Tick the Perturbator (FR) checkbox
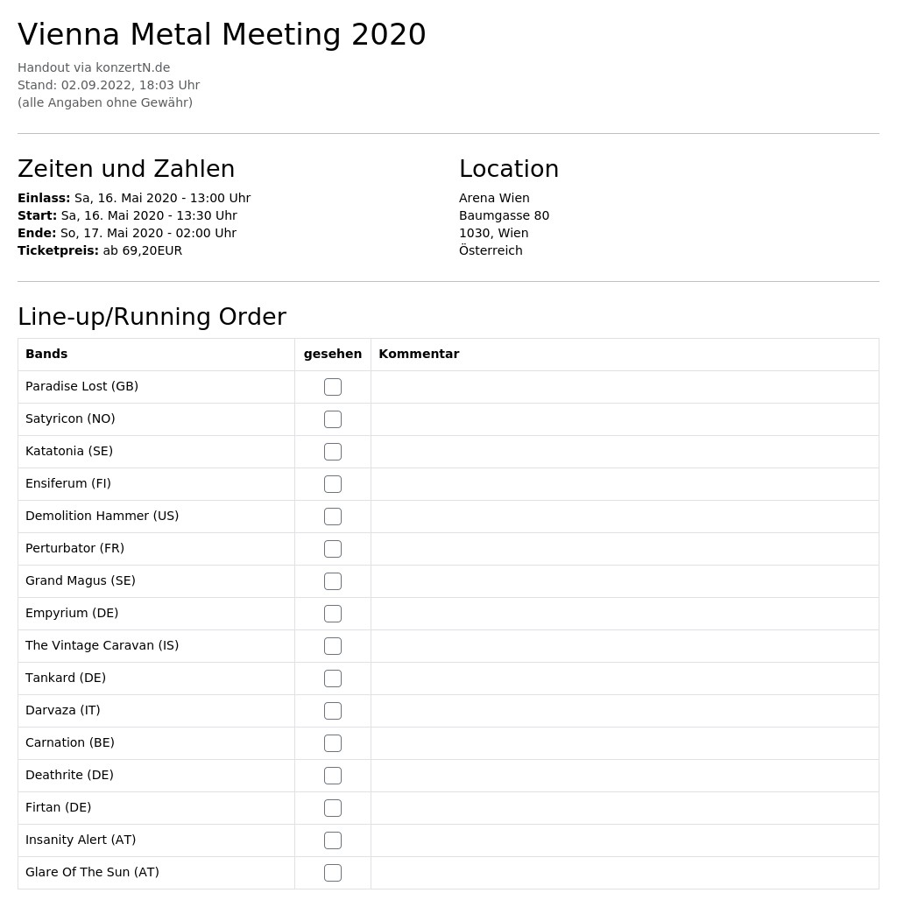This screenshot has height=921, width=897. point(333,549)
